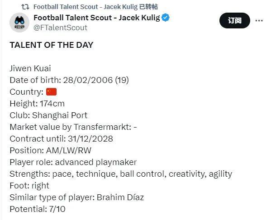Click the Player role: advanced playmaker line
The width and height of the screenshot is (271, 220).
[x=73, y=162]
